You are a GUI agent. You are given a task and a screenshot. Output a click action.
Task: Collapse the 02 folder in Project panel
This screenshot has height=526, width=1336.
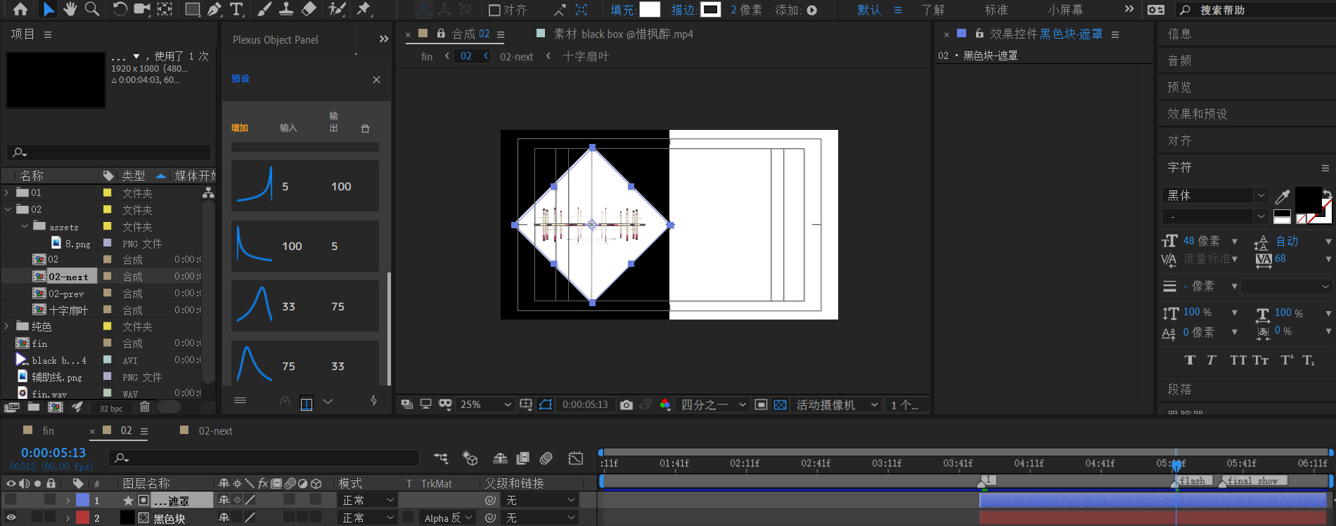(x=7, y=209)
